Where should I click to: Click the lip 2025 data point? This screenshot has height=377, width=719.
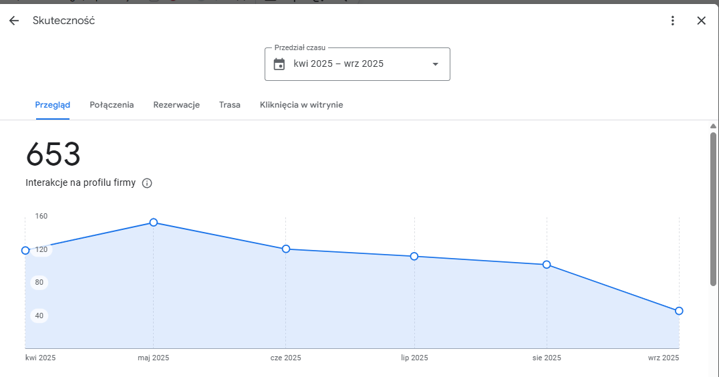tap(414, 256)
